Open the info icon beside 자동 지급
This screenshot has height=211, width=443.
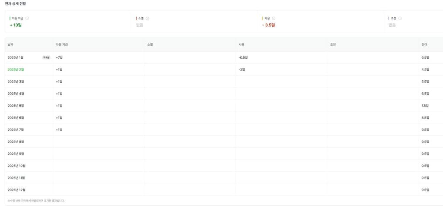(27, 18)
